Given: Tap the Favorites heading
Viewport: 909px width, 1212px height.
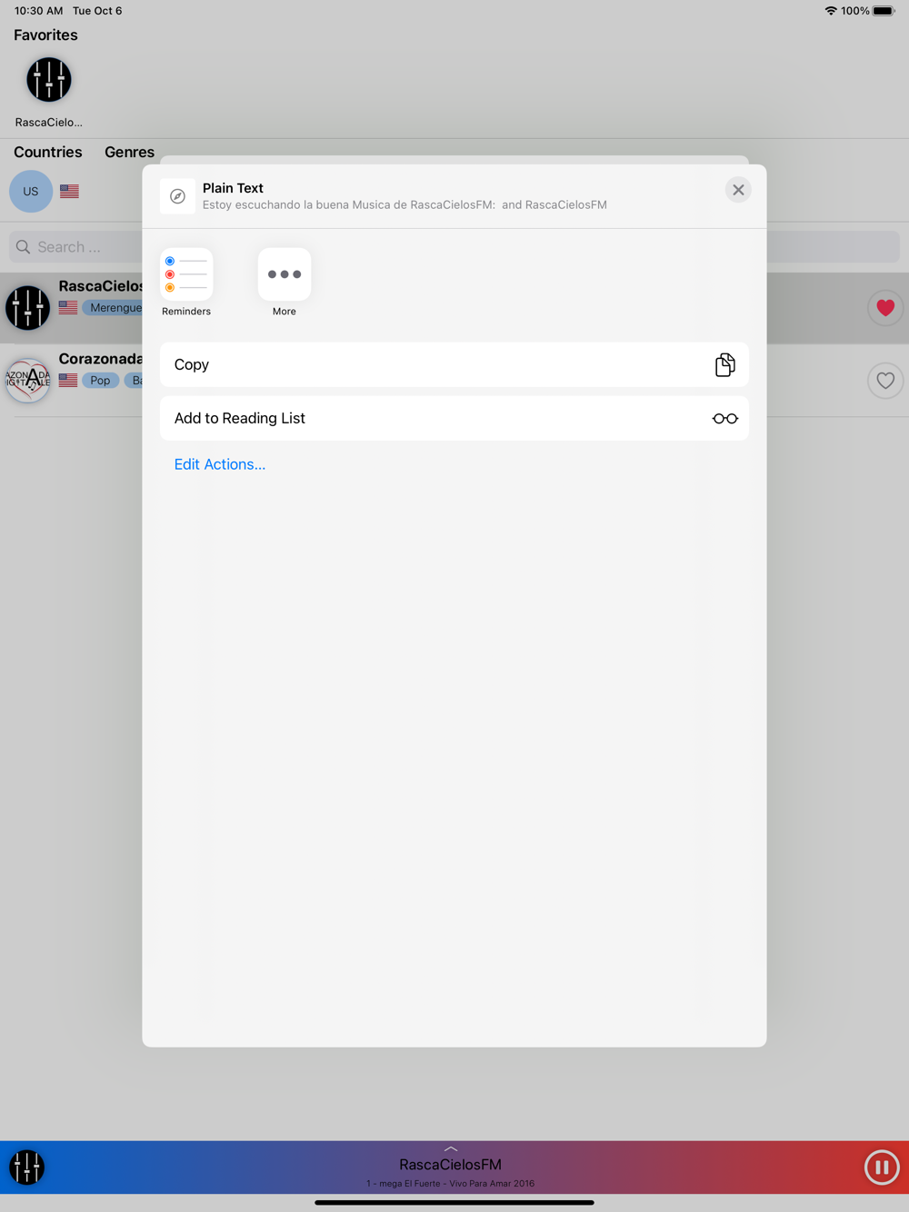Looking at the screenshot, I should (x=45, y=35).
